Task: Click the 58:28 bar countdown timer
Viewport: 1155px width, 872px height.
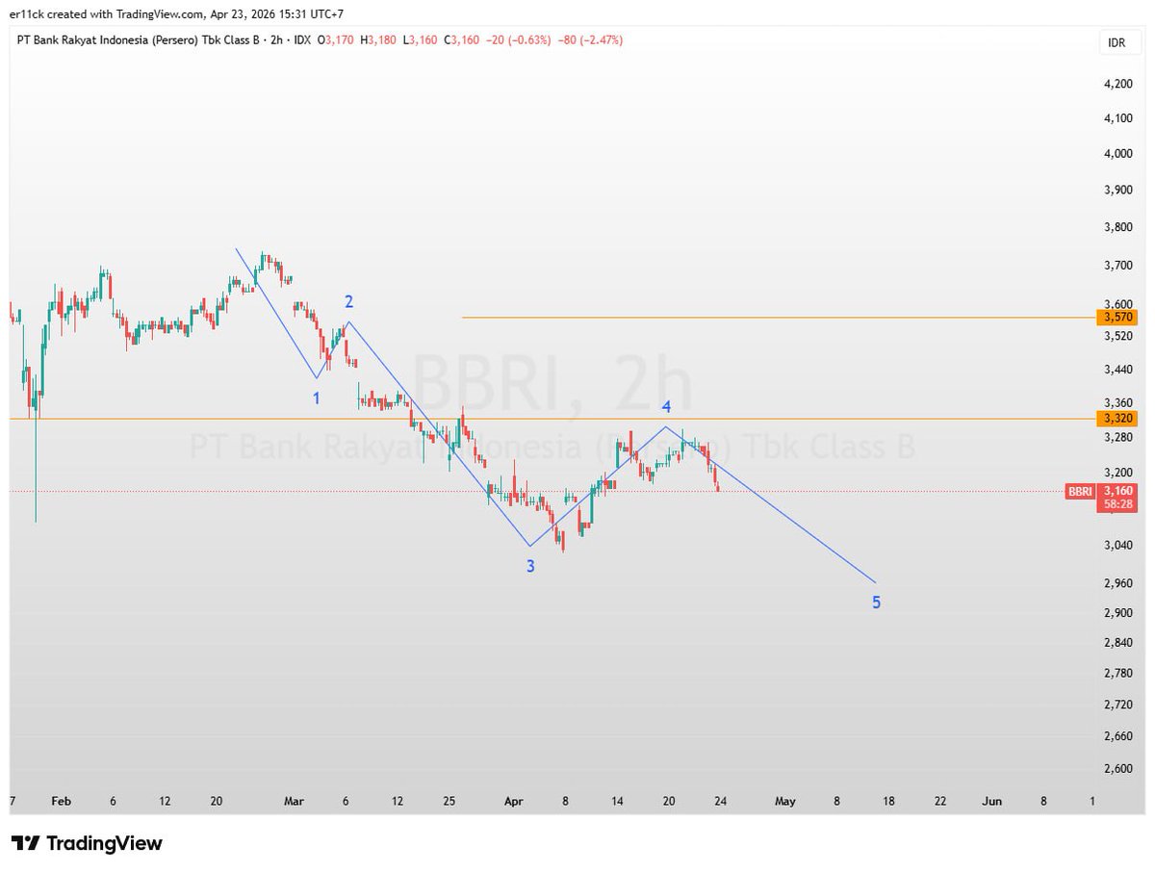Action: pyautogui.click(x=1117, y=504)
